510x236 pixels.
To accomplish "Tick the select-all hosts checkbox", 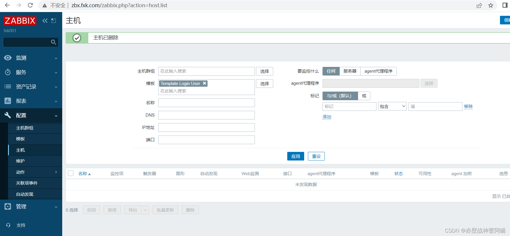I will click(x=71, y=173).
